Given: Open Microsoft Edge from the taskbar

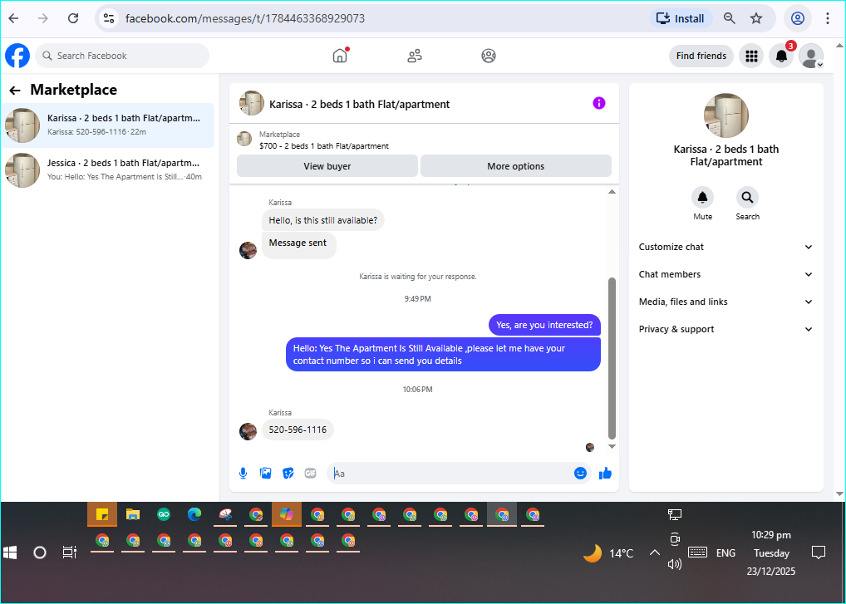Looking at the screenshot, I should [194, 514].
